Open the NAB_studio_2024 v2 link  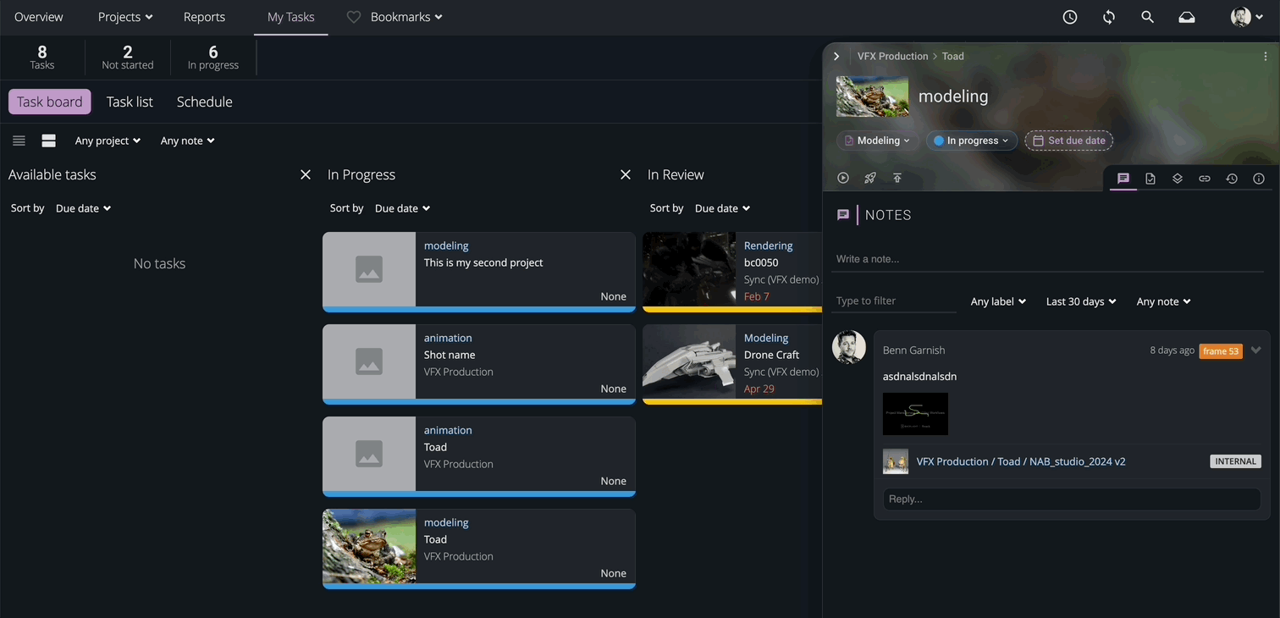(1020, 461)
